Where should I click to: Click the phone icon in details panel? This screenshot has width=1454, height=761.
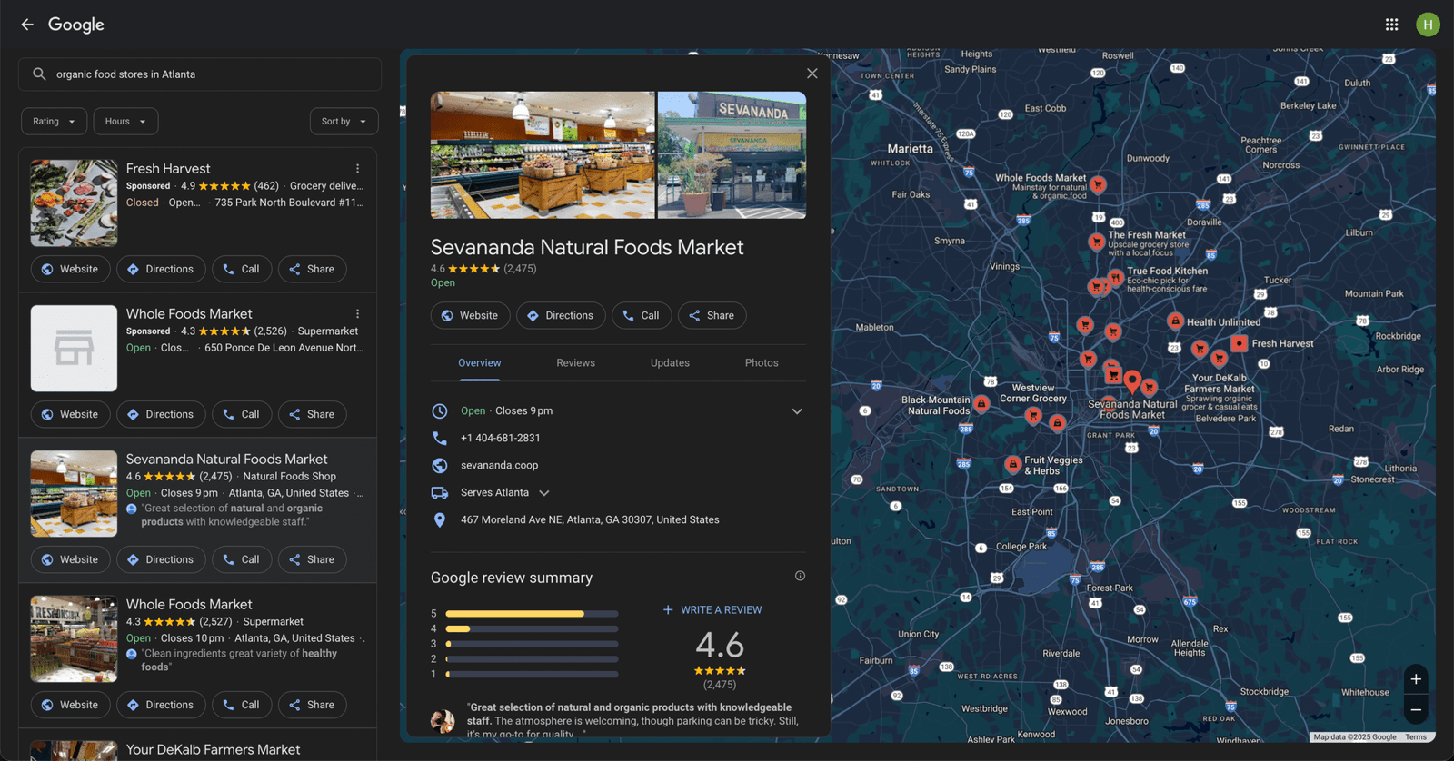click(x=440, y=438)
